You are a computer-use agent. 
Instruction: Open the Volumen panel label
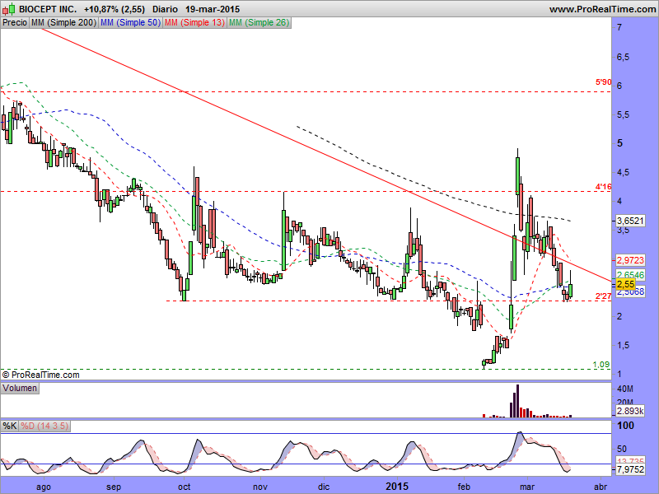pos(20,388)
